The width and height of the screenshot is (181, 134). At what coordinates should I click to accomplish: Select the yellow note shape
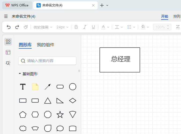pyautogui.click(x=35, y=87)
